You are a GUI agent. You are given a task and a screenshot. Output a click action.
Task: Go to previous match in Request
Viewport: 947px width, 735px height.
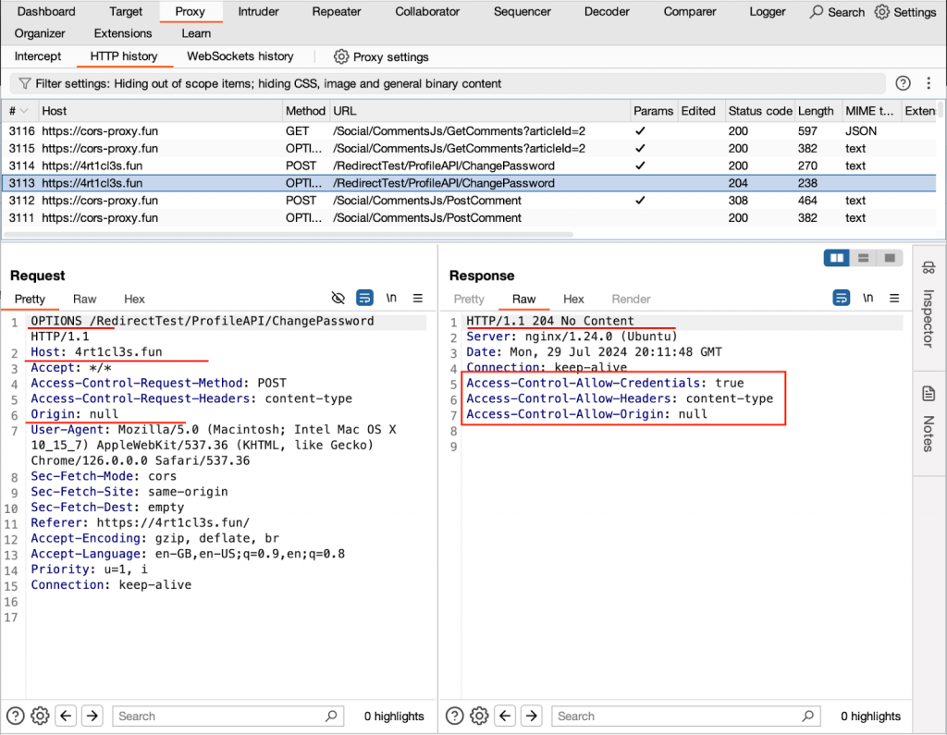[66, 716]
